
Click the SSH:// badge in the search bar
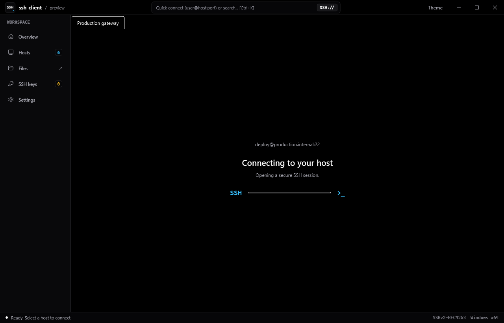[327, 7]
